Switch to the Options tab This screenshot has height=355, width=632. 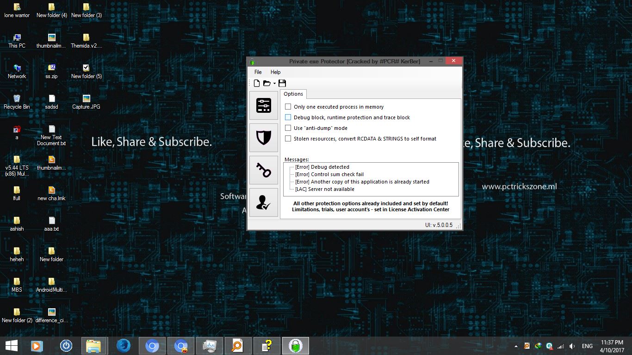click(293, 94)
